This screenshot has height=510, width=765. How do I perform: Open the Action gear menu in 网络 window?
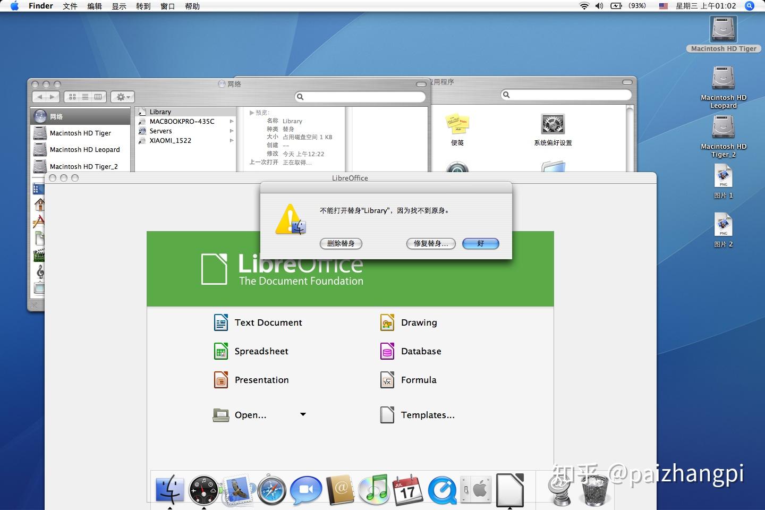123,97
